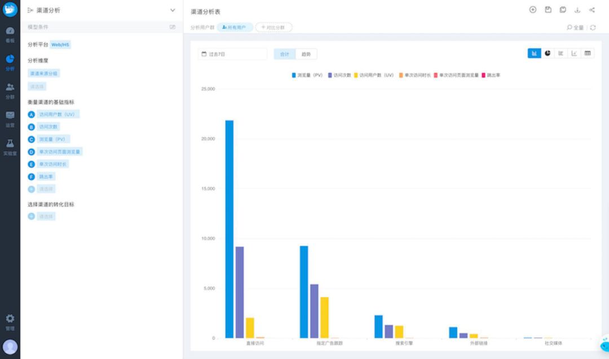Click the share icon at top right
The image size is (609, 359).
click(x=592, y=10)
